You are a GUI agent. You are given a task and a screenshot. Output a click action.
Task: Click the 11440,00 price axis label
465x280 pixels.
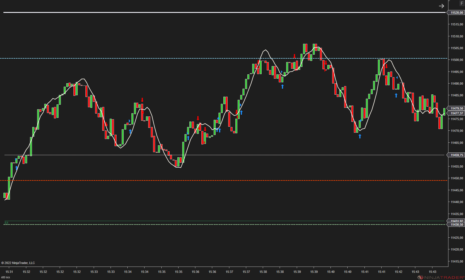coord(457,202)
